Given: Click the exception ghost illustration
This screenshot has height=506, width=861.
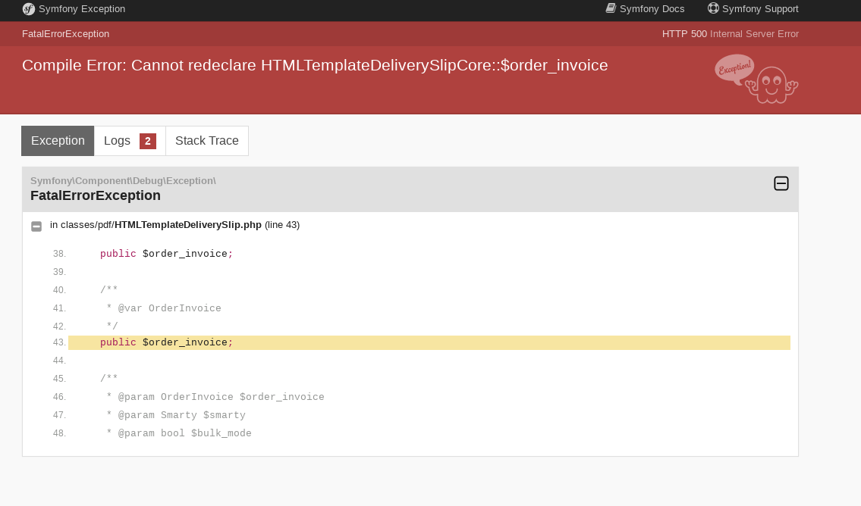Looking at the screenshot, I should coord(771,83).
